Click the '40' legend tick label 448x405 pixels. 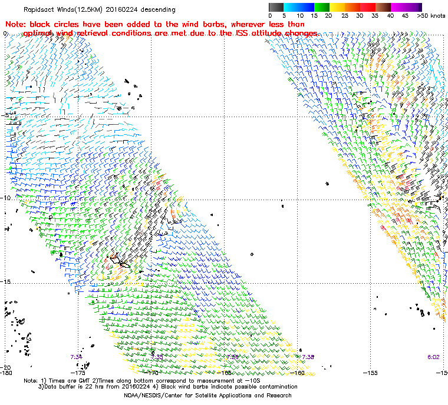point(390,16)
